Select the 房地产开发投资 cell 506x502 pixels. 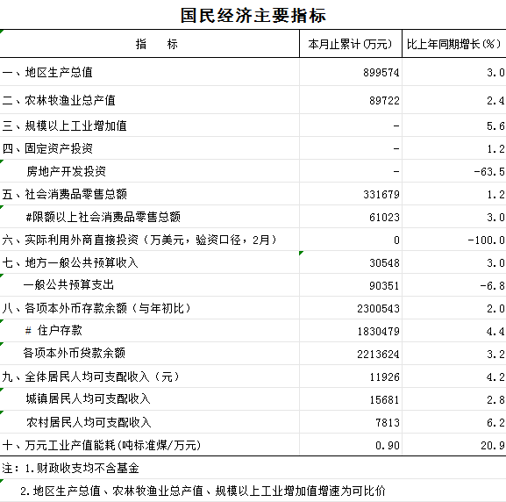coord(149,171)
